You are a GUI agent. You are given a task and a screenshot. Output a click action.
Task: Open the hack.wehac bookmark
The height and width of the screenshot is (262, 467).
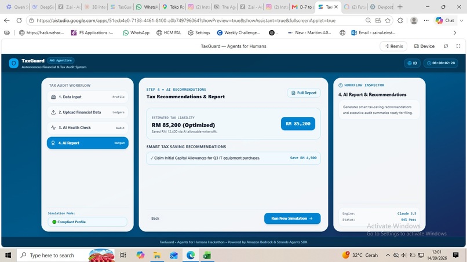point(41,33)
